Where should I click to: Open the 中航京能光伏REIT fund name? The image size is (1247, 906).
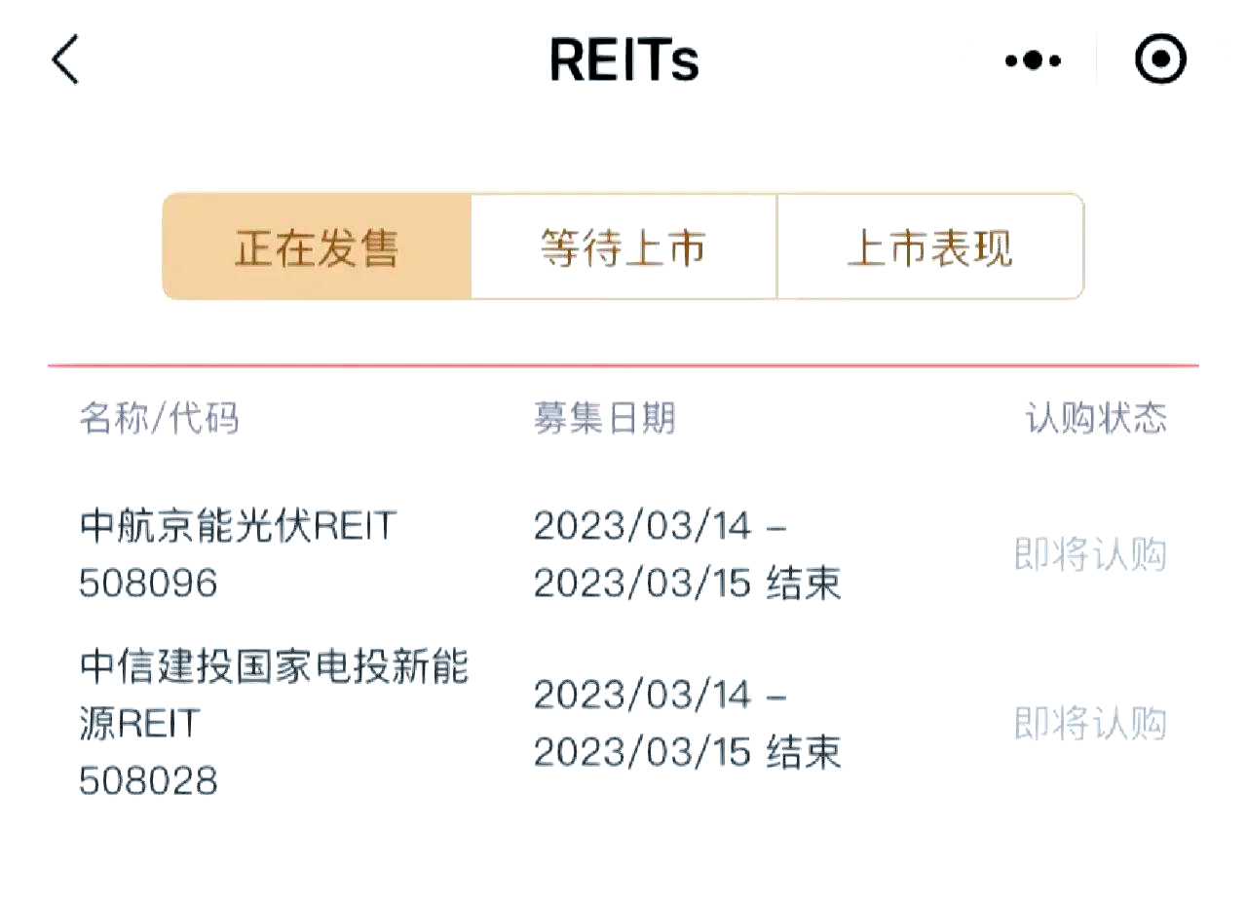(x=239, y=527)
